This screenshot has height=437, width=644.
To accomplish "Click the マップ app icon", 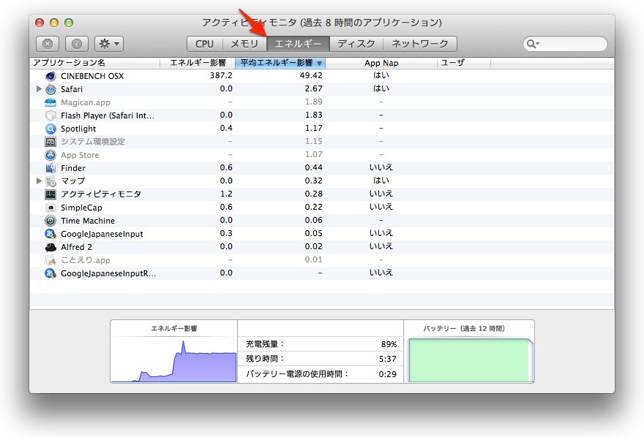I will pyautogui.click(x=50, y=181).
